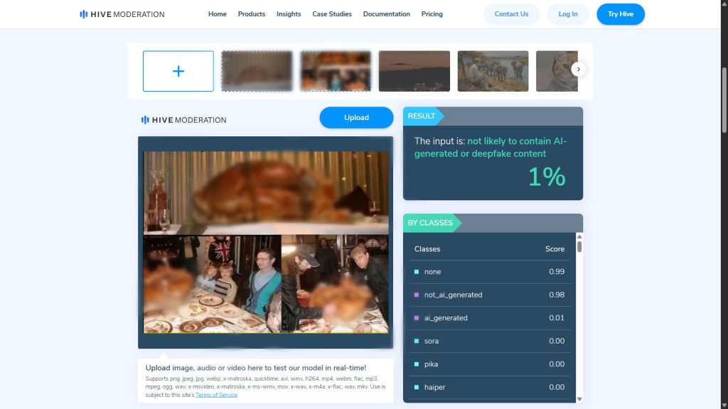Open the Products menu
Screen dimensions: 728x409
(252, 14)
